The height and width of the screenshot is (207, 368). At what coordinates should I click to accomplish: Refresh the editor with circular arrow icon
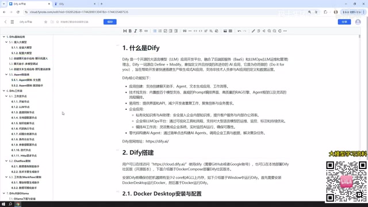tap(280, 31)
